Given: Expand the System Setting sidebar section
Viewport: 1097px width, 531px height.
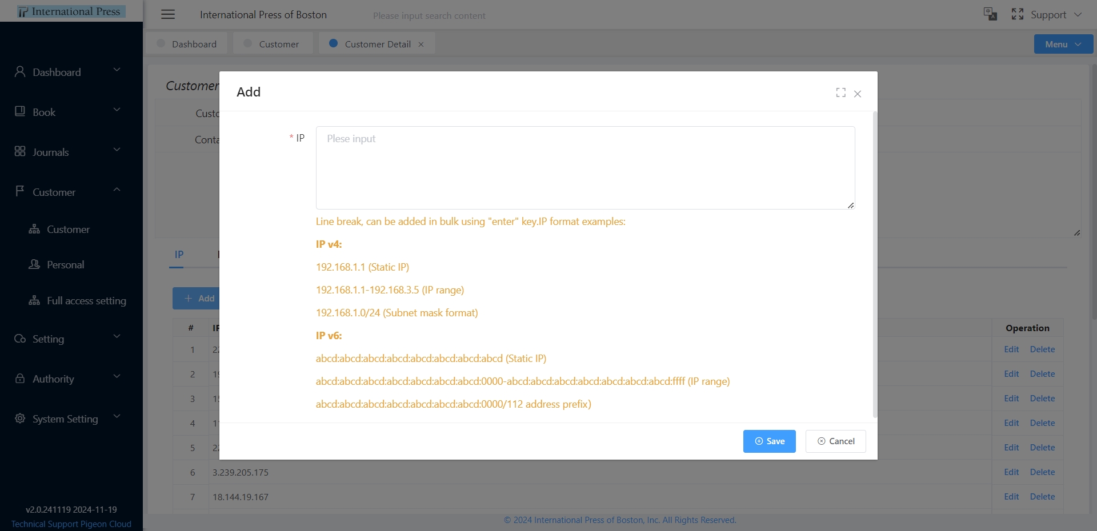Looking at the screenshot, I should point(117,417).
